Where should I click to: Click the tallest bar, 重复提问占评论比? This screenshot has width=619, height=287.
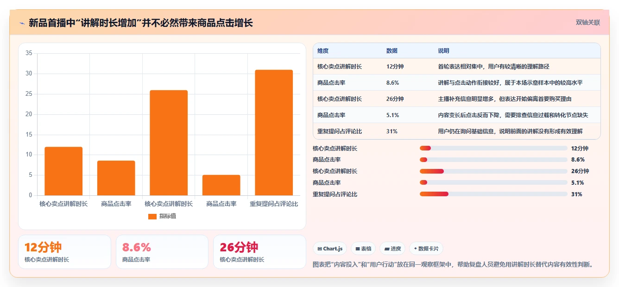pos(274,132)
